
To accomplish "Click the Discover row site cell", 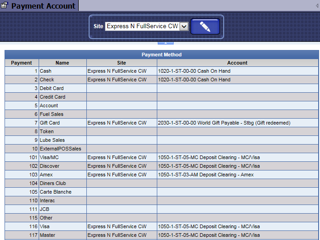I will click(117, 166).
